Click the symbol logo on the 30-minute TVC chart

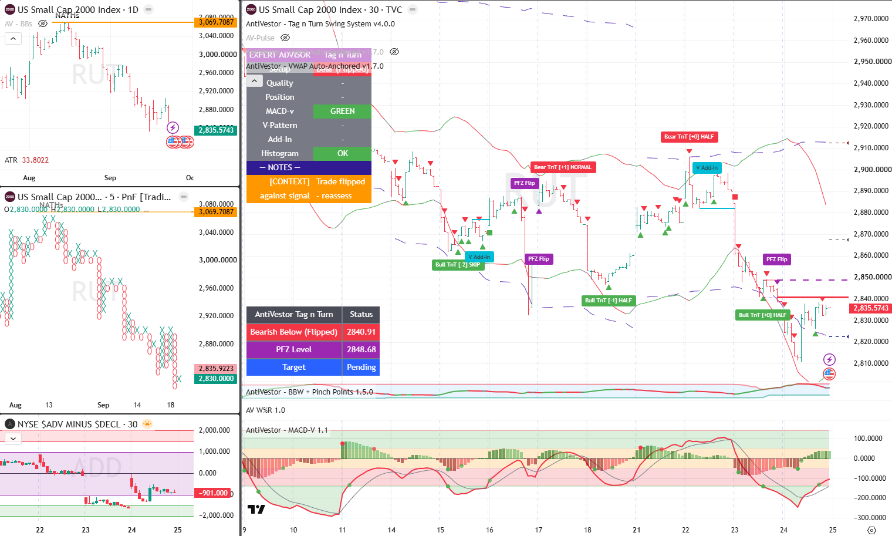coord(251,9)
